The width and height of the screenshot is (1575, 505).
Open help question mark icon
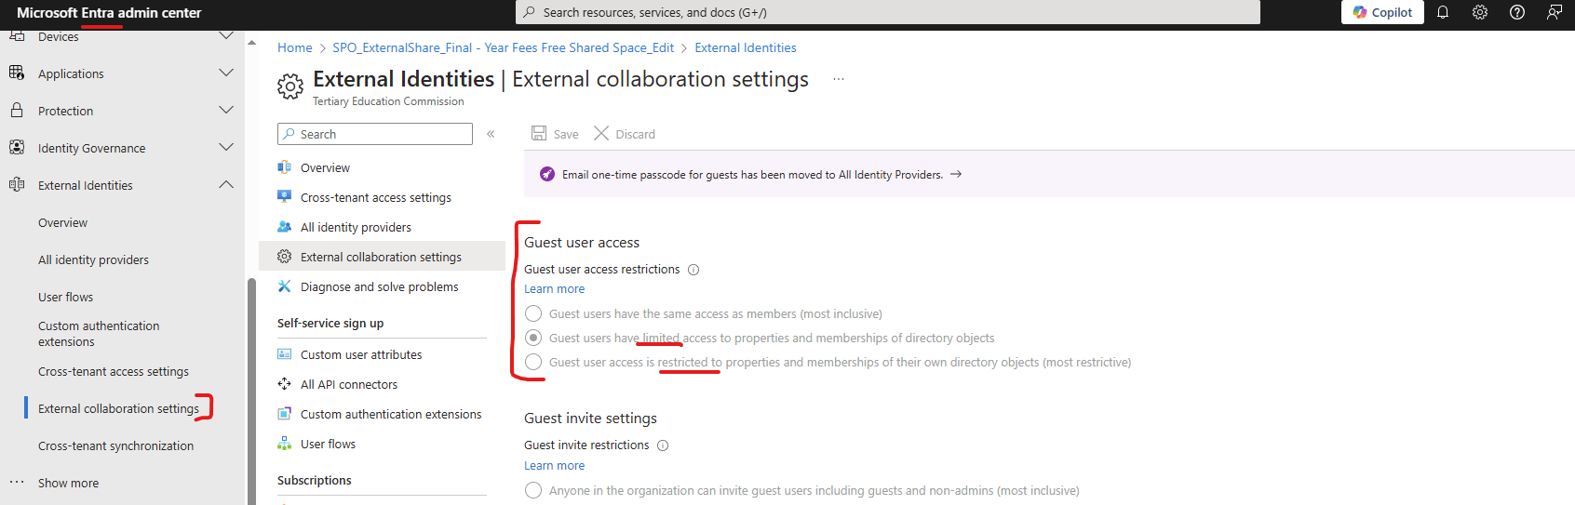1517,12
